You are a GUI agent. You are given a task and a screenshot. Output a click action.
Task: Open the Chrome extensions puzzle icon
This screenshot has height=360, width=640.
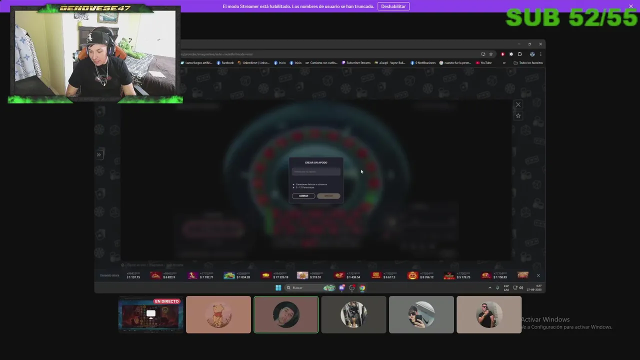click(519, 54)
